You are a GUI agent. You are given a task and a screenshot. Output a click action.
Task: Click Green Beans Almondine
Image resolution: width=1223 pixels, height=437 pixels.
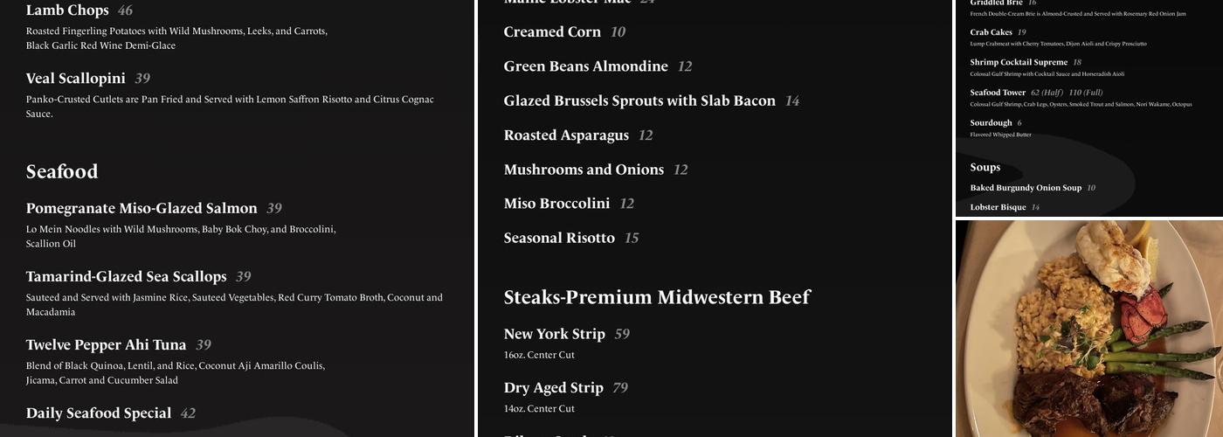coord(585,66)
